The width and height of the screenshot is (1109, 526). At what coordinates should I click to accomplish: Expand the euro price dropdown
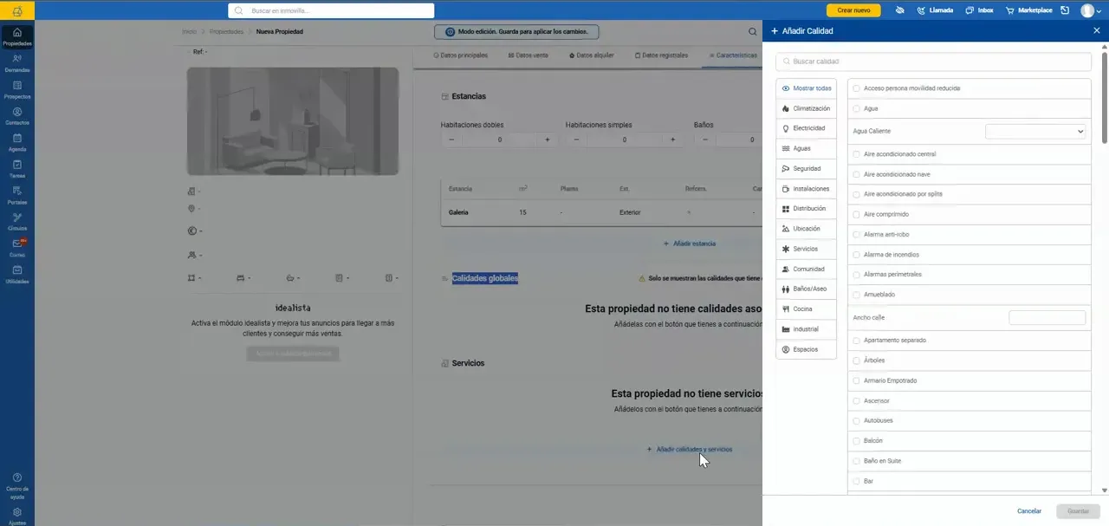tap(194, 231)
